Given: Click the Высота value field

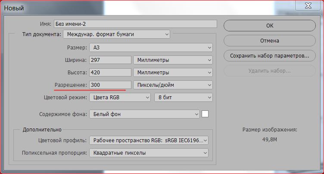Looking at the screenshot, I should [x=110, y=72].
